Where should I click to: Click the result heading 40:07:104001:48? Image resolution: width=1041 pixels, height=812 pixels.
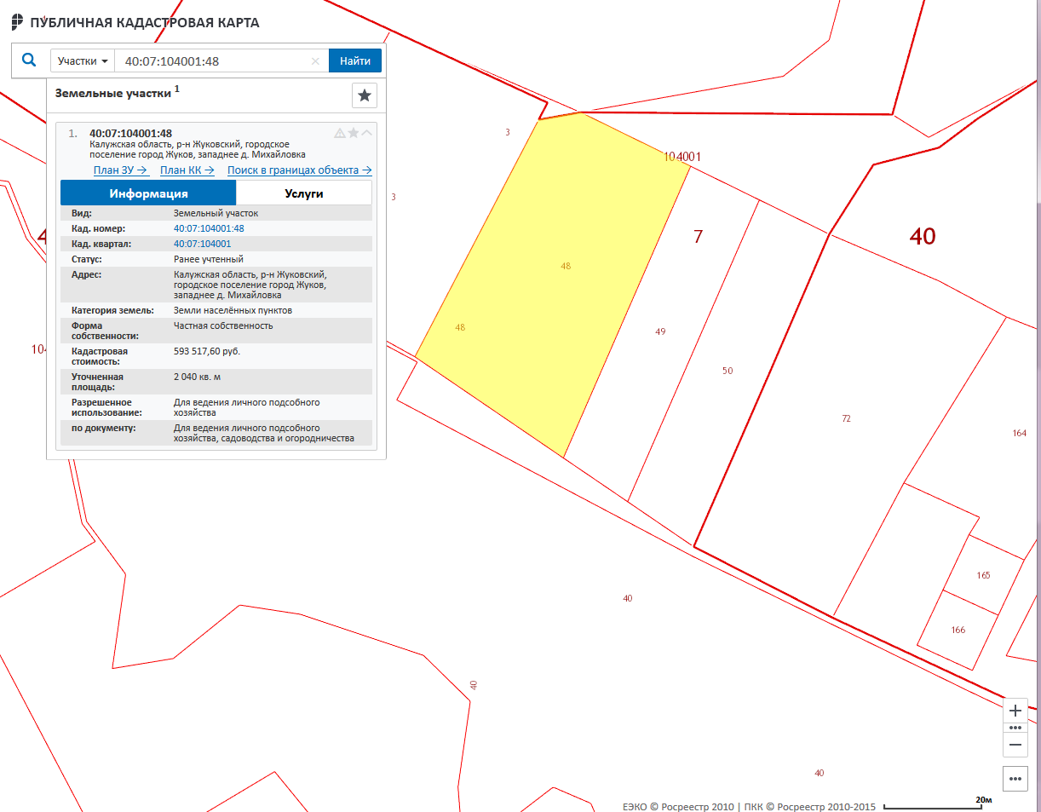[130, 133]
